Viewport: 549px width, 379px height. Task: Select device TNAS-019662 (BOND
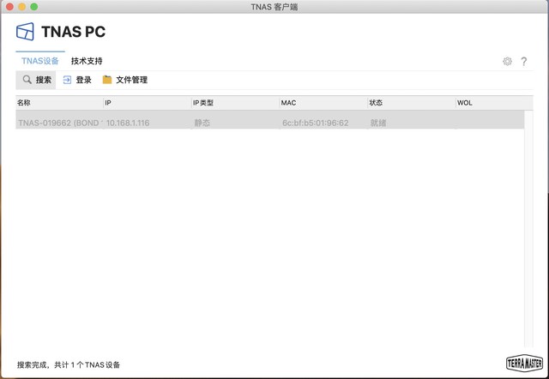coord(60,123)
